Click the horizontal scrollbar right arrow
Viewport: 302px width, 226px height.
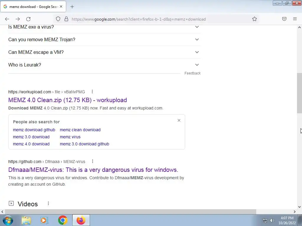click(295, 212)
